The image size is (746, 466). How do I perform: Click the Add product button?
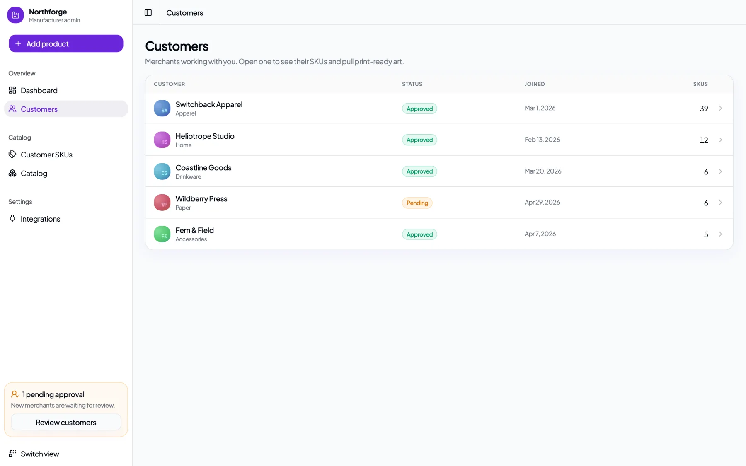click(66, 43)
